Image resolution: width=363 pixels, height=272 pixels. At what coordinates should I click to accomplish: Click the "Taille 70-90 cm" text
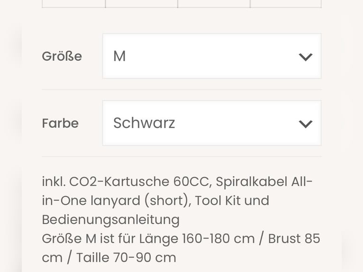tap(126, 257)
